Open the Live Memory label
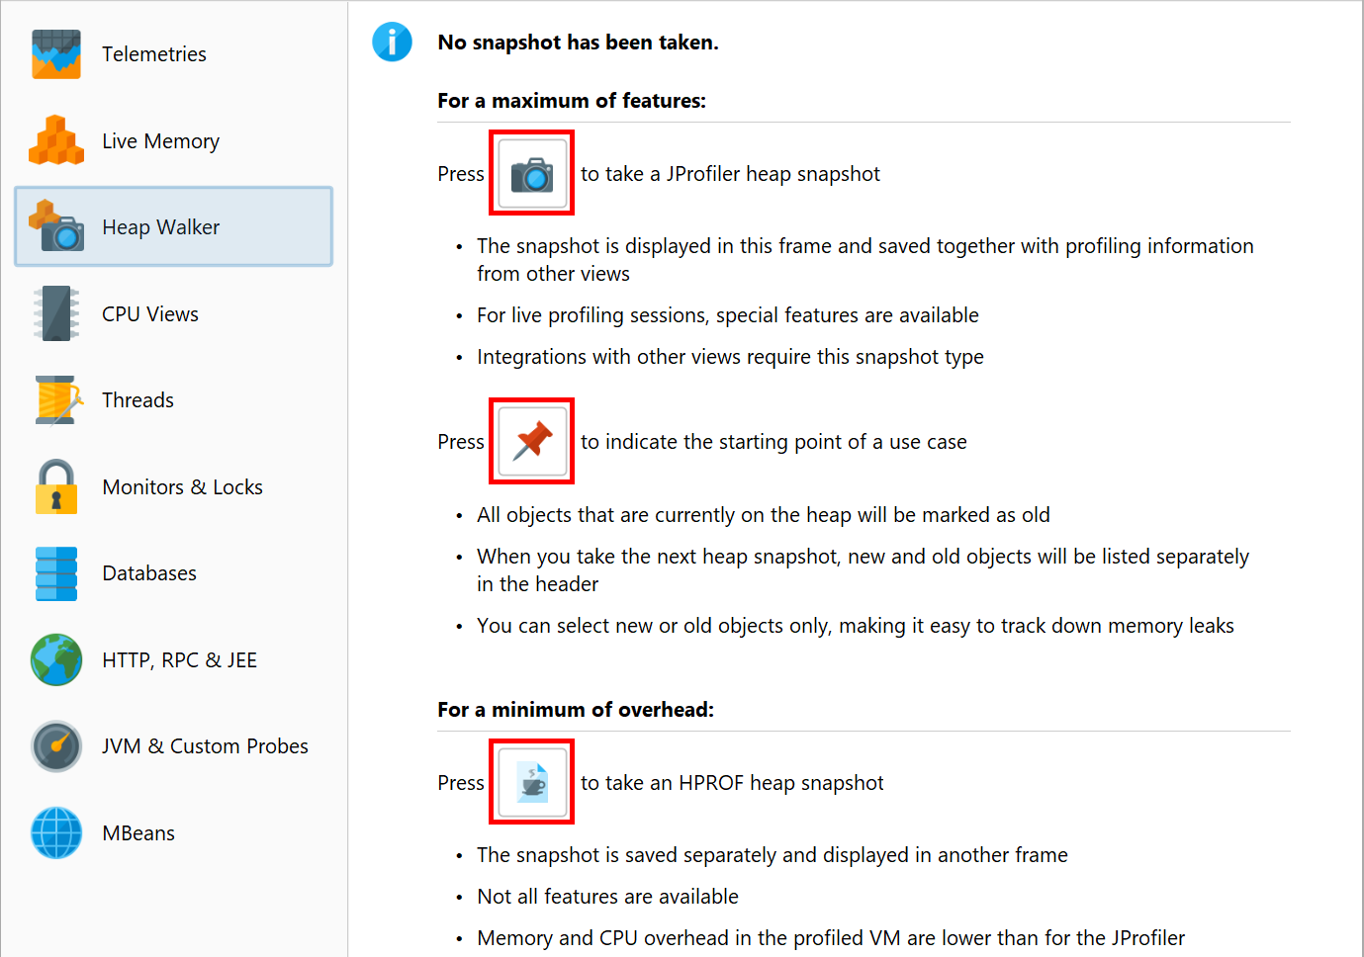 pos(160,141)
